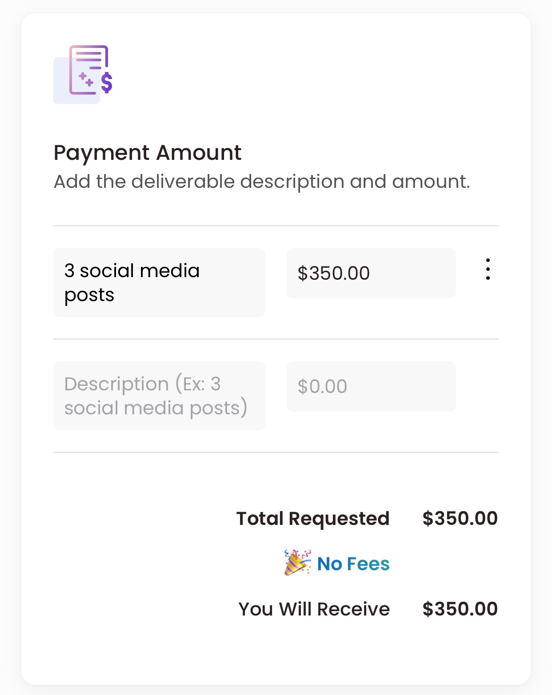Click the 'Total Requested' label
The image size is (552, 695).
313,518
